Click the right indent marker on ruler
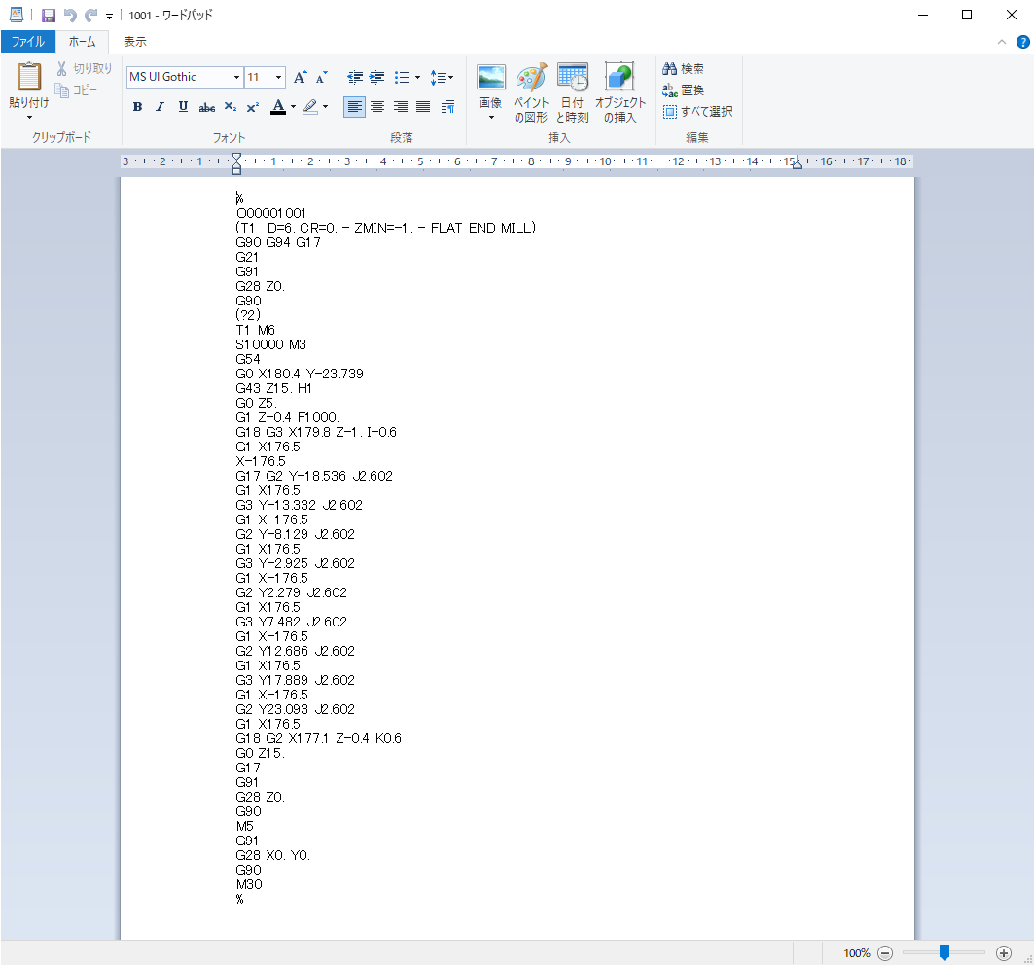The width and height of the screenshot is (1035, 966). click(x=797, y=165)
